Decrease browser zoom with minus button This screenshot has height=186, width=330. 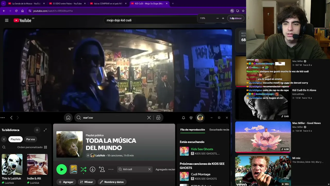click(217, 18)
